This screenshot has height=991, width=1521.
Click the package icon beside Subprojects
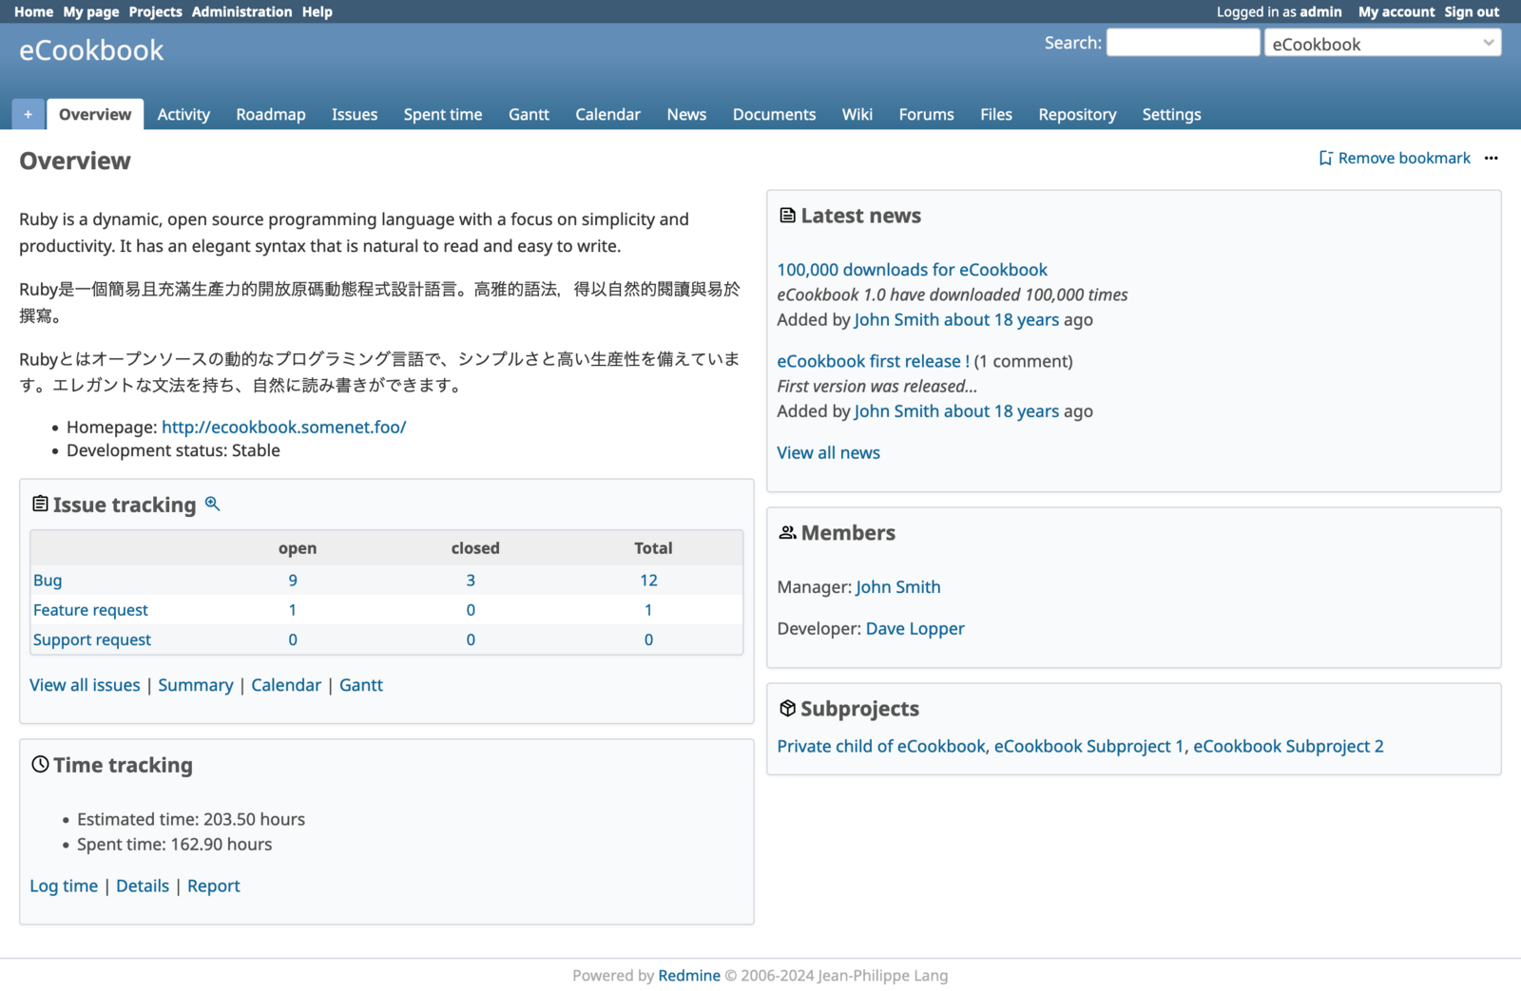pos(787,708)
